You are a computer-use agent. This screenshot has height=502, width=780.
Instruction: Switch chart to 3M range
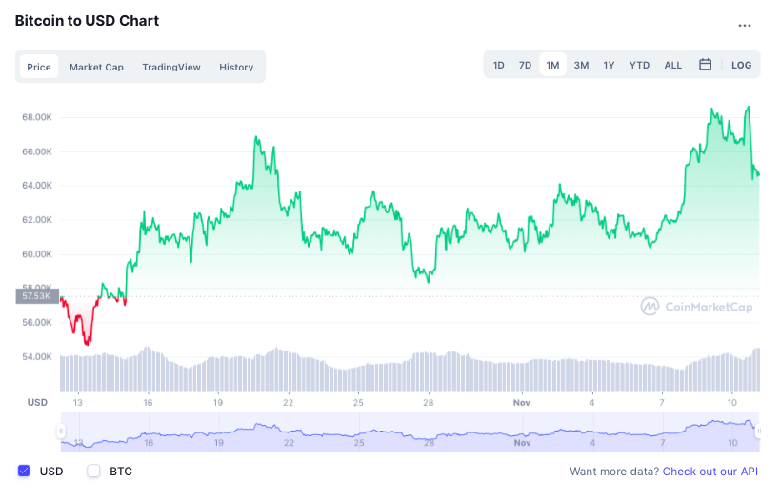pyautogui.click(x=581, y=65)
